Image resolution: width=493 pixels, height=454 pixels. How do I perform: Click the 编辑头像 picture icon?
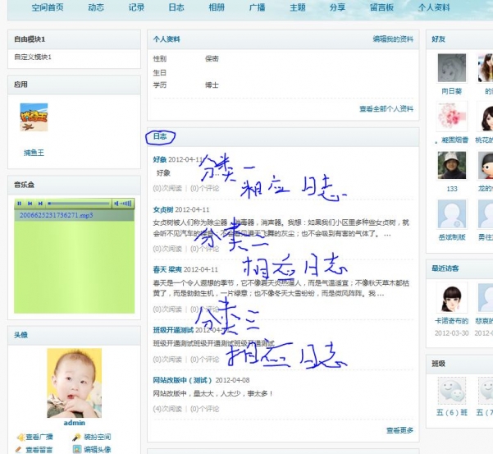[x=77, y=449]
